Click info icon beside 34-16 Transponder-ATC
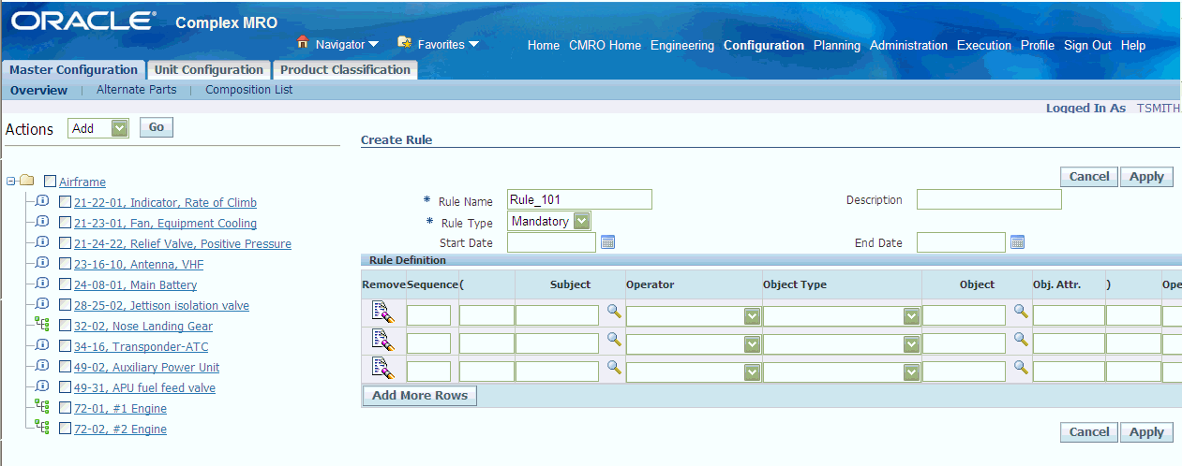 click(41, 345)
